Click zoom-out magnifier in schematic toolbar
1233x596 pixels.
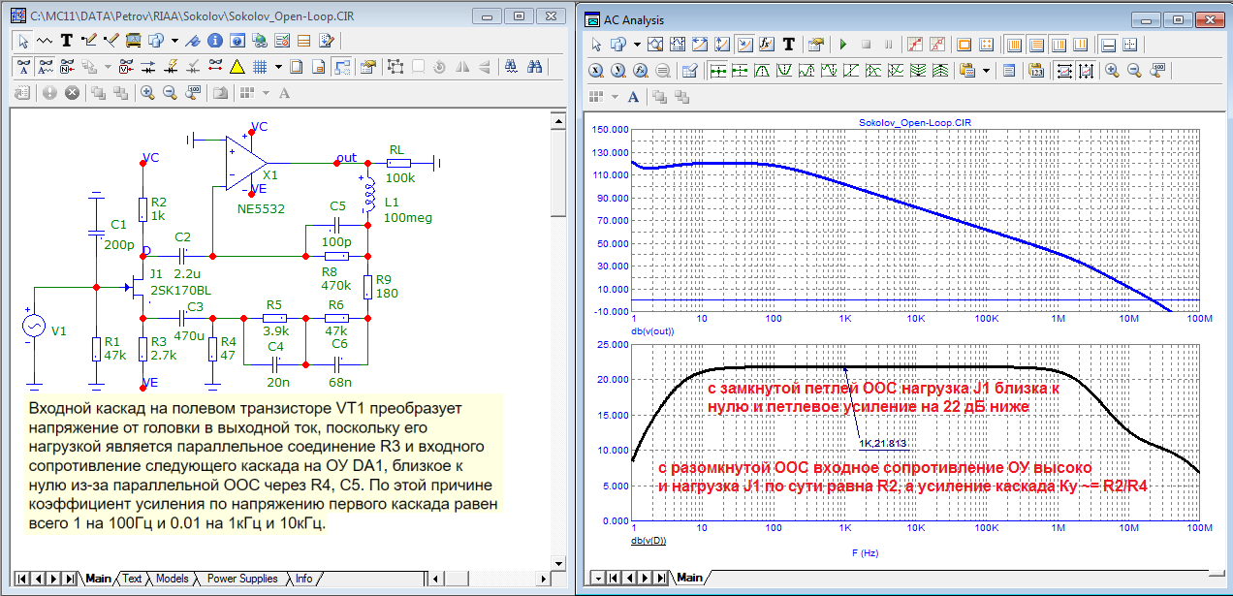(x=170, y=93)
